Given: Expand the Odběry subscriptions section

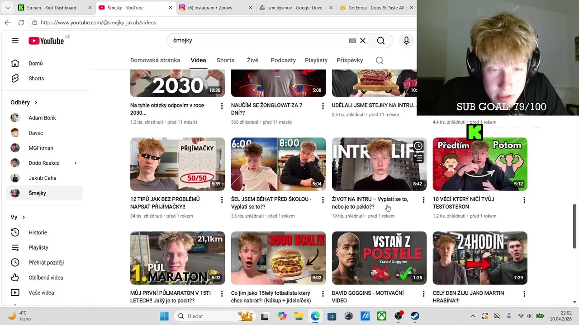Looking at the screenshot, I should [x=24, y=102].
